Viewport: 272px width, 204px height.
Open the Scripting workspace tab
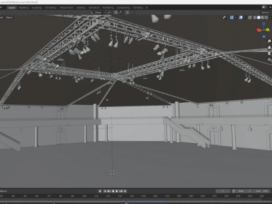138,7
